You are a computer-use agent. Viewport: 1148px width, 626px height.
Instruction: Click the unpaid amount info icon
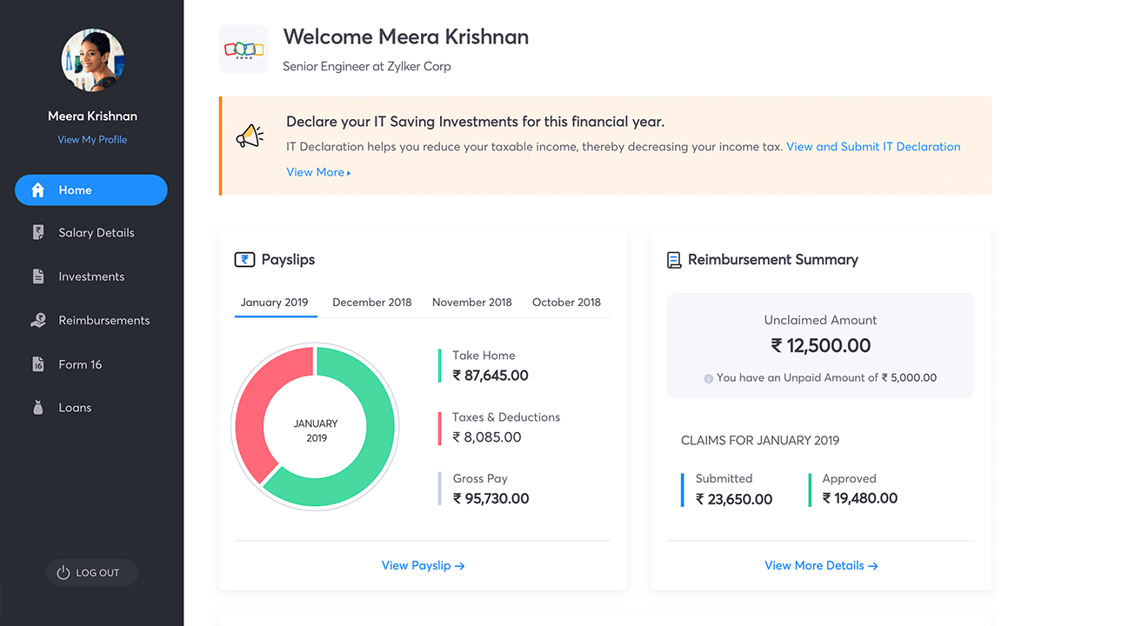tap(708, 378)
